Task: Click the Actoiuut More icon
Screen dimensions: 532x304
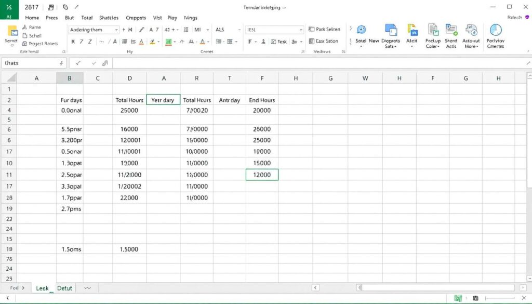Action: pyautogui.click(x=471, y=30)
